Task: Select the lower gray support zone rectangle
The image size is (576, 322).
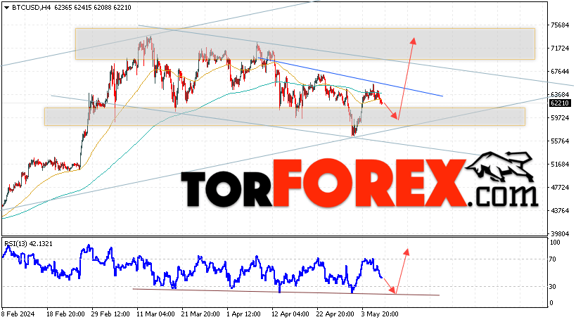Action: (285, 117)
